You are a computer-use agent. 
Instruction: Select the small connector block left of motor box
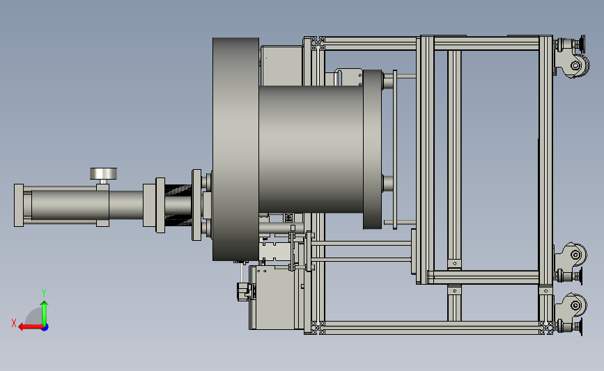point(244,292)
